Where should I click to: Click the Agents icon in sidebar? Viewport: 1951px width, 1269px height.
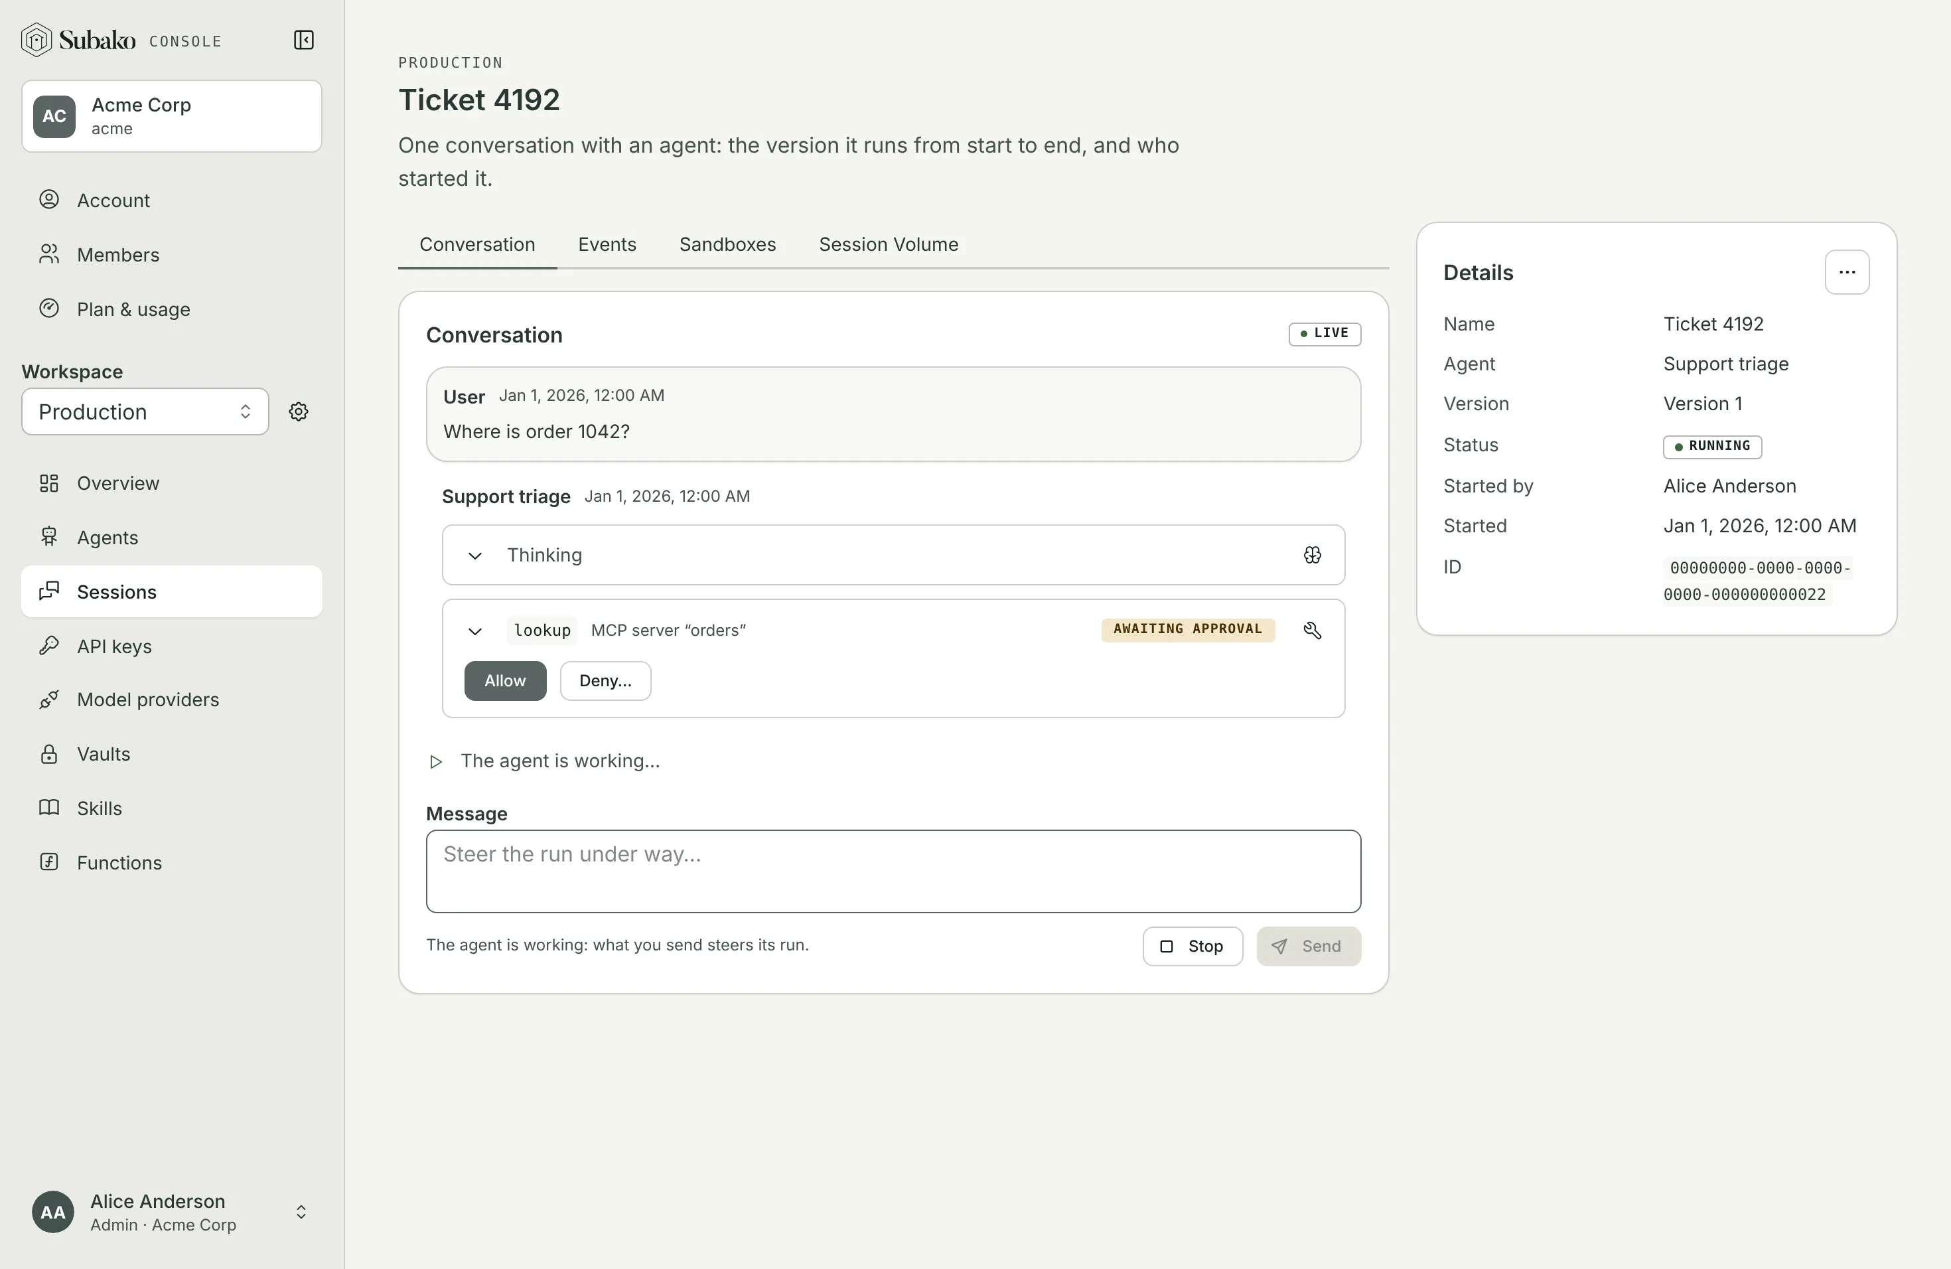coord(49,537)
